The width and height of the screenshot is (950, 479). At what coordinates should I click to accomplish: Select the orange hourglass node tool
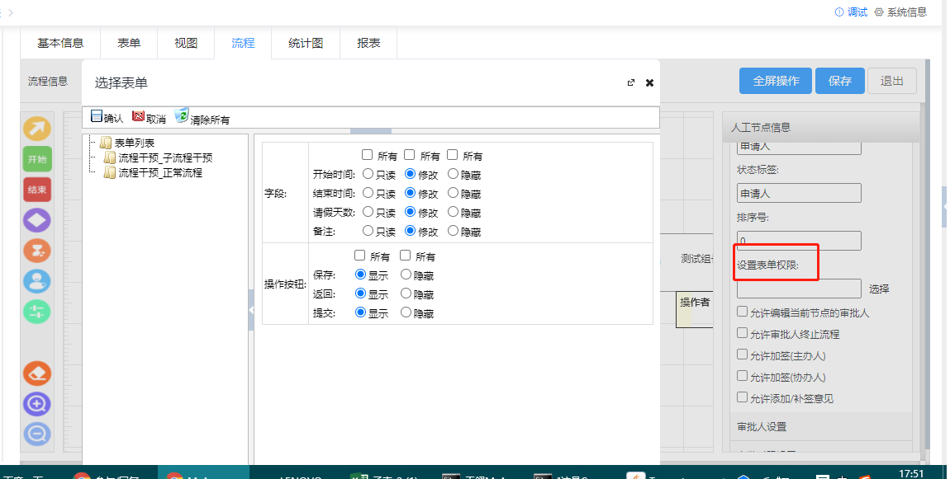pos(37,251)
